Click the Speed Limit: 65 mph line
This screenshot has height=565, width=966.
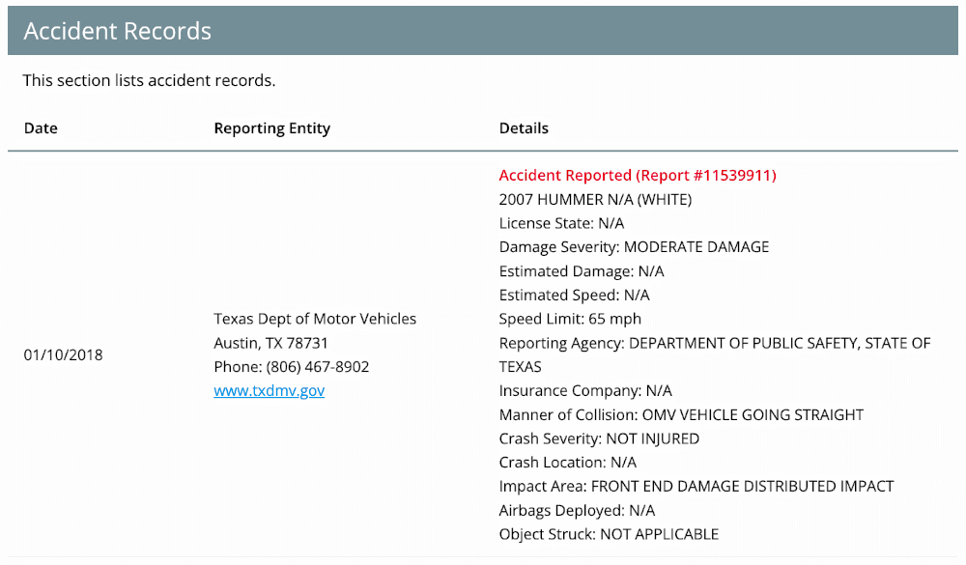(570, 319)
